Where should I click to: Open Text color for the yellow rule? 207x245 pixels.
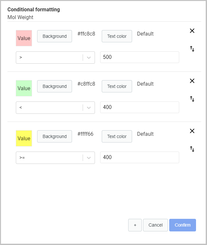117,136
